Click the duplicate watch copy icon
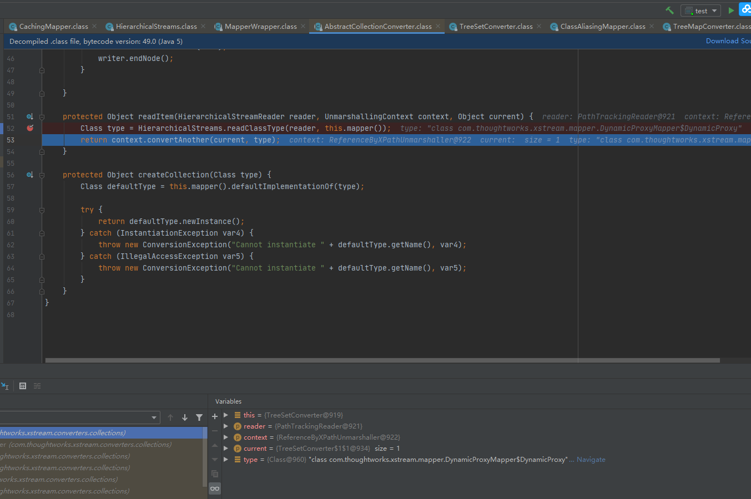This screenshot has height=499, width=751. tap(215, 474)
